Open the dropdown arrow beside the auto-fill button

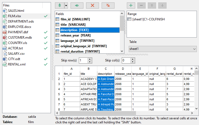(x=66, y=5)
